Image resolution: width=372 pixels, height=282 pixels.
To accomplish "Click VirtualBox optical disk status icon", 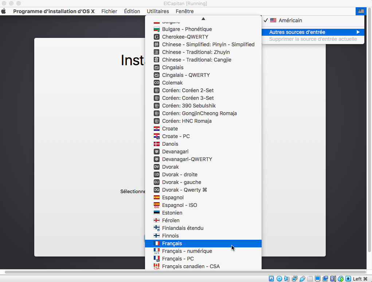I will click(279, 279).
